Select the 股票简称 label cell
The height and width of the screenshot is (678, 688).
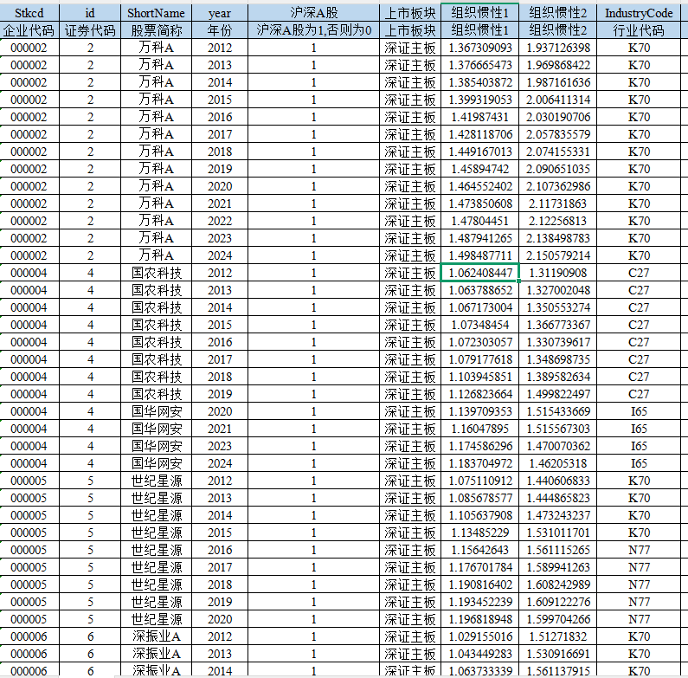click(x=156, y=30)
